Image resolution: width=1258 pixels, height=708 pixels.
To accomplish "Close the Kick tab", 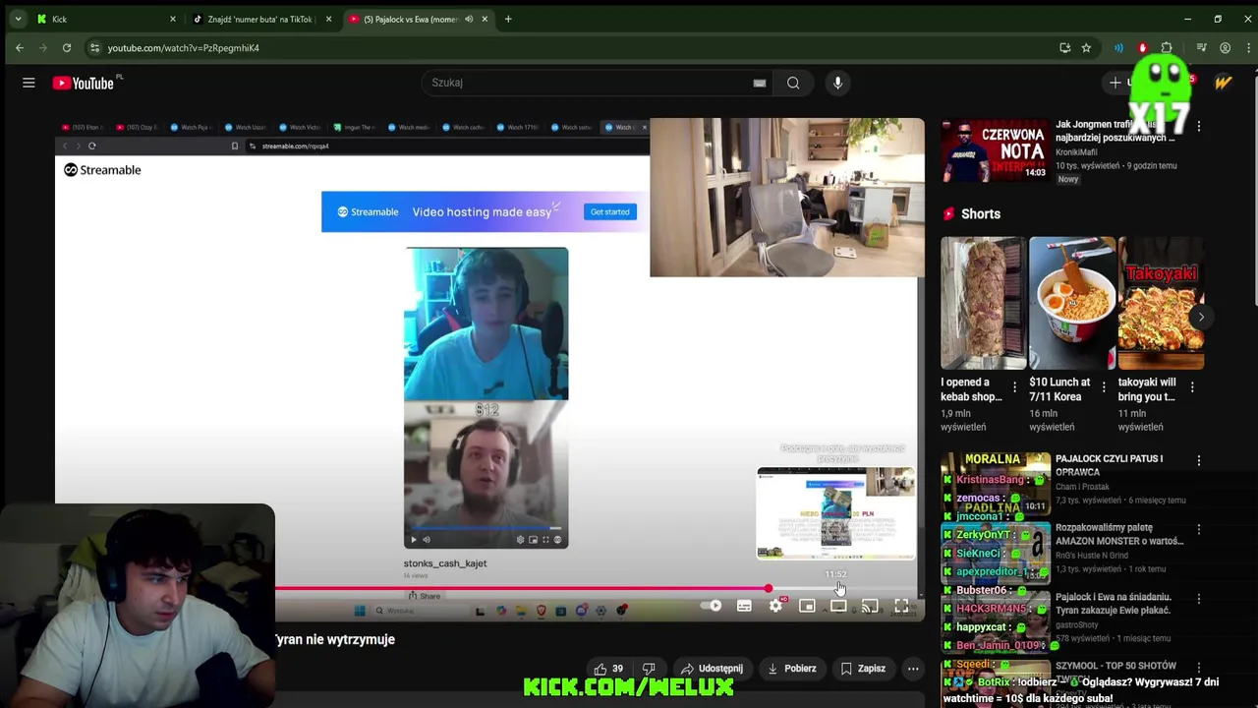I will tap(173, 19).
